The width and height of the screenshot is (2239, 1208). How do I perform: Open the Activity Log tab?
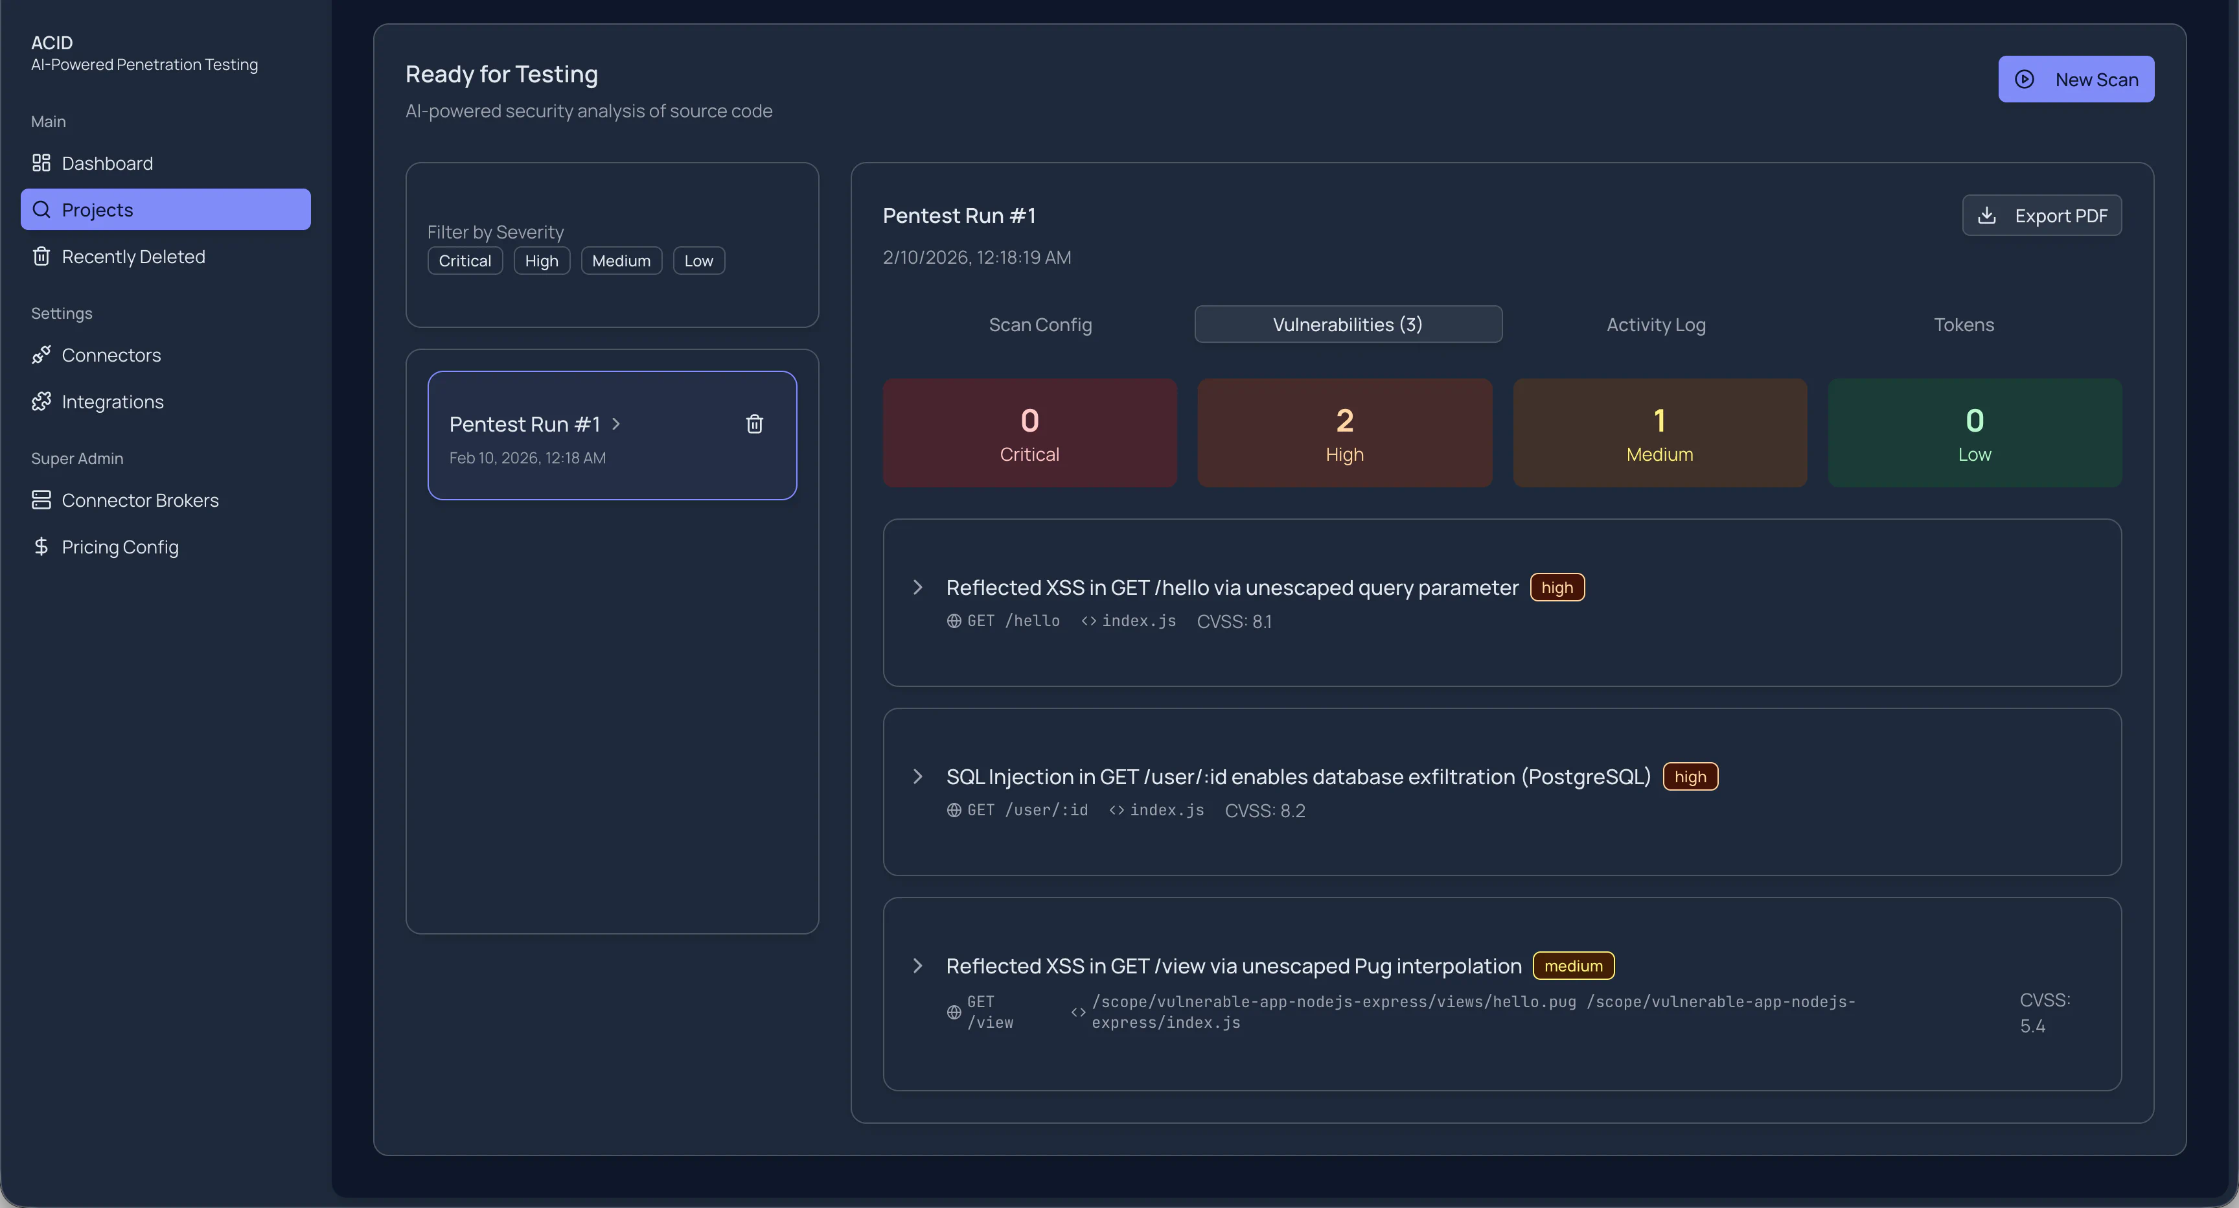click(1656, 323)
